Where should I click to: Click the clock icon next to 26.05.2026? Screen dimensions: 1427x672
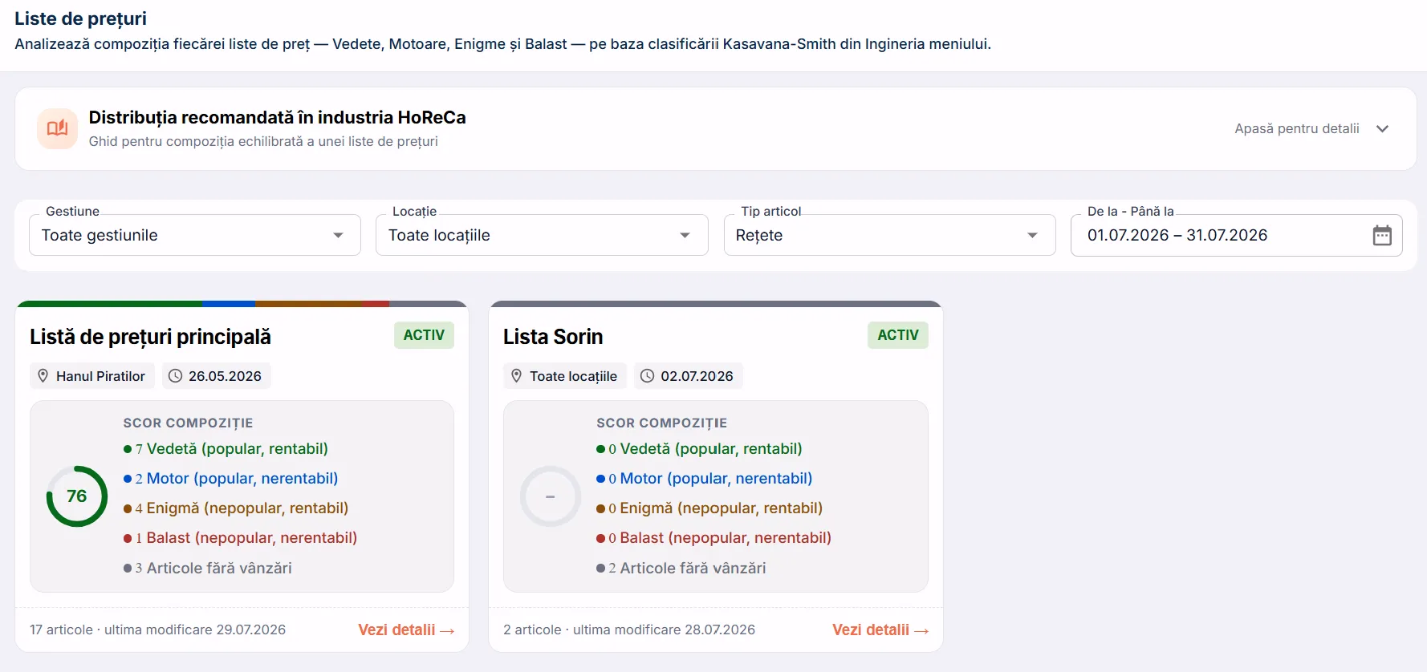175,375
